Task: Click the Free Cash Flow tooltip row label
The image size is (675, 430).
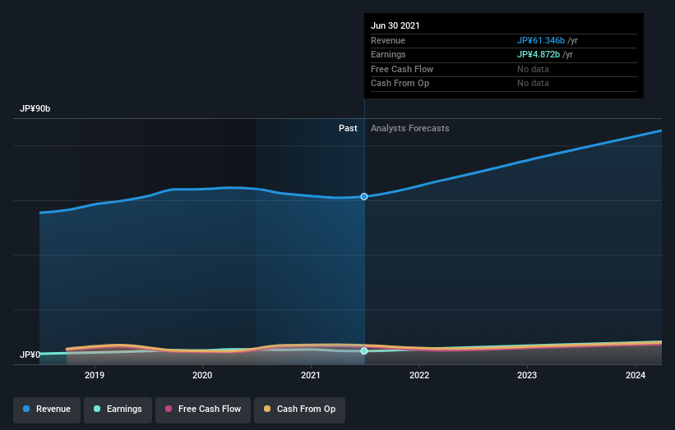Action: 402,69
